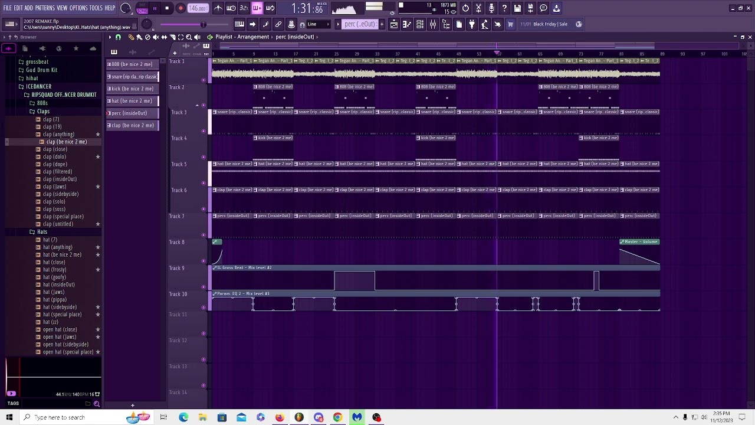Mute Track 1 with its green dot
The image size is (755, 425).
[x=203, y=79]
